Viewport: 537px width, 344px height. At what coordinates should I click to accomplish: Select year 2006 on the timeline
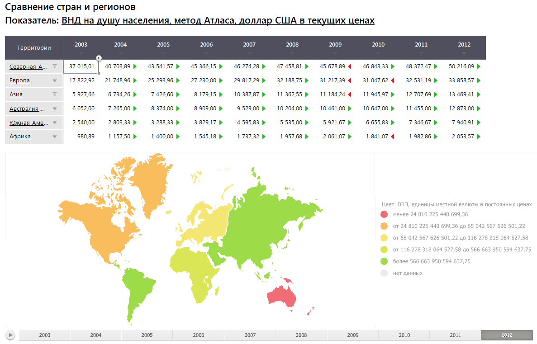pos(198,335)
